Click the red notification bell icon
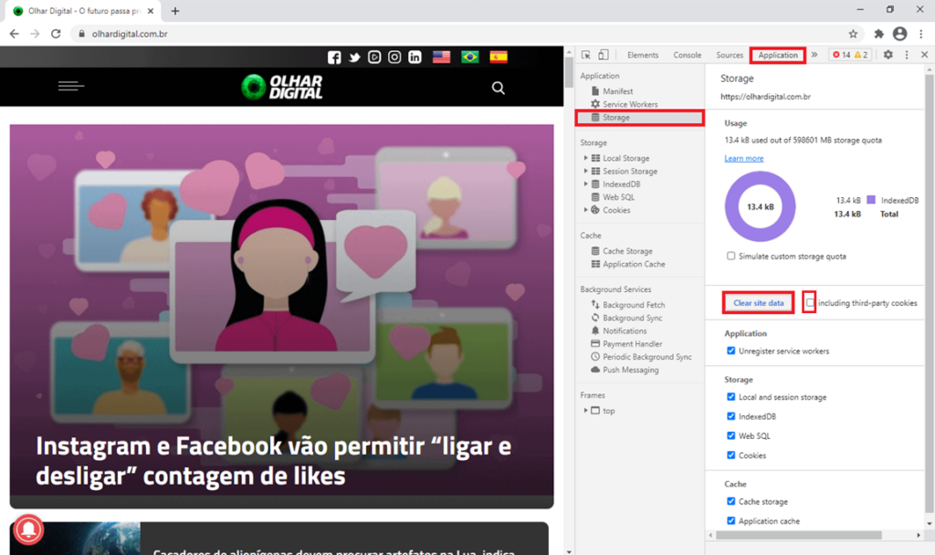 28,529
